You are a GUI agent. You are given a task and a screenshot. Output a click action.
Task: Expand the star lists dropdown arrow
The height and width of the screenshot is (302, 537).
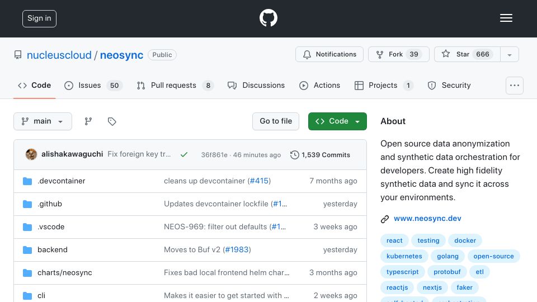pyautogui.click(x=510, y=54)
